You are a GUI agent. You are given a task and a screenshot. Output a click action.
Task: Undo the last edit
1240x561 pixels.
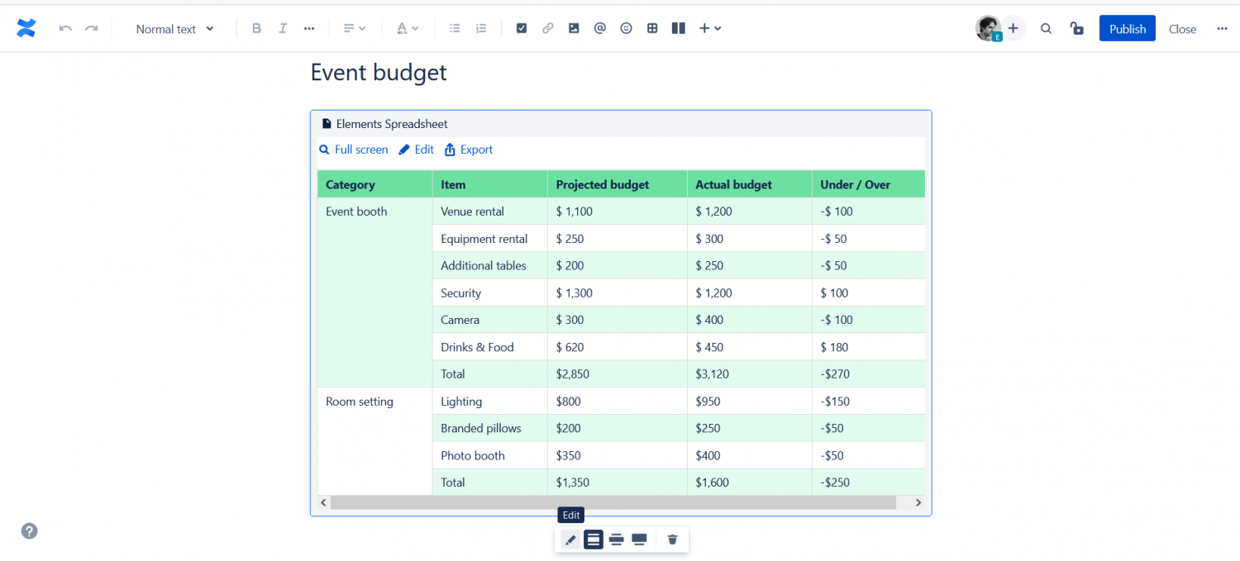65,29
